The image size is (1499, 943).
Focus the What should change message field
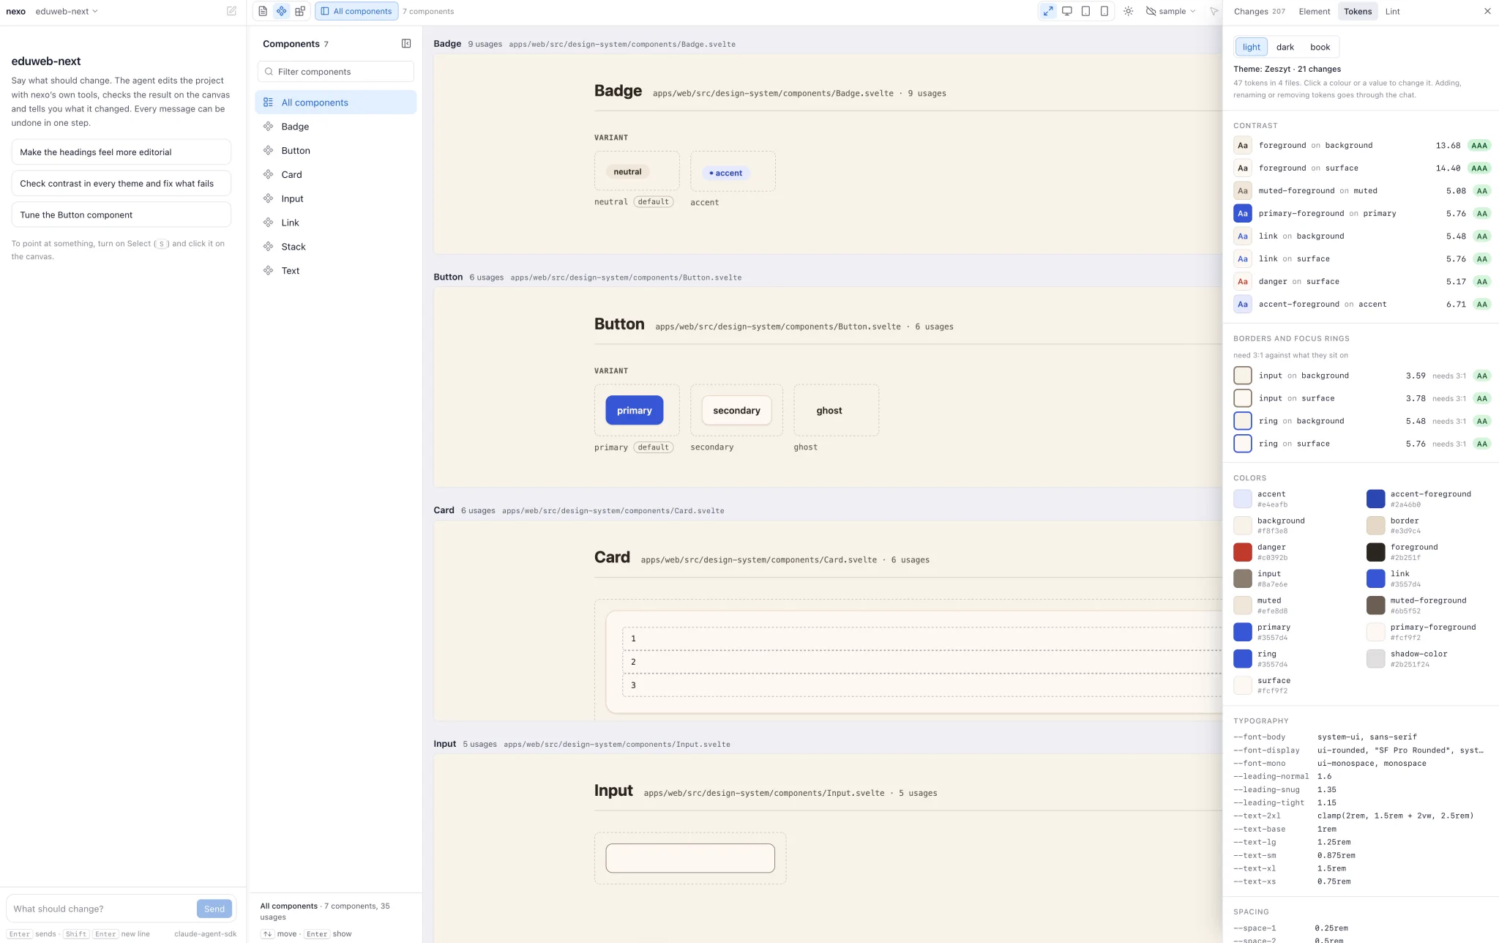coord(101,909)
